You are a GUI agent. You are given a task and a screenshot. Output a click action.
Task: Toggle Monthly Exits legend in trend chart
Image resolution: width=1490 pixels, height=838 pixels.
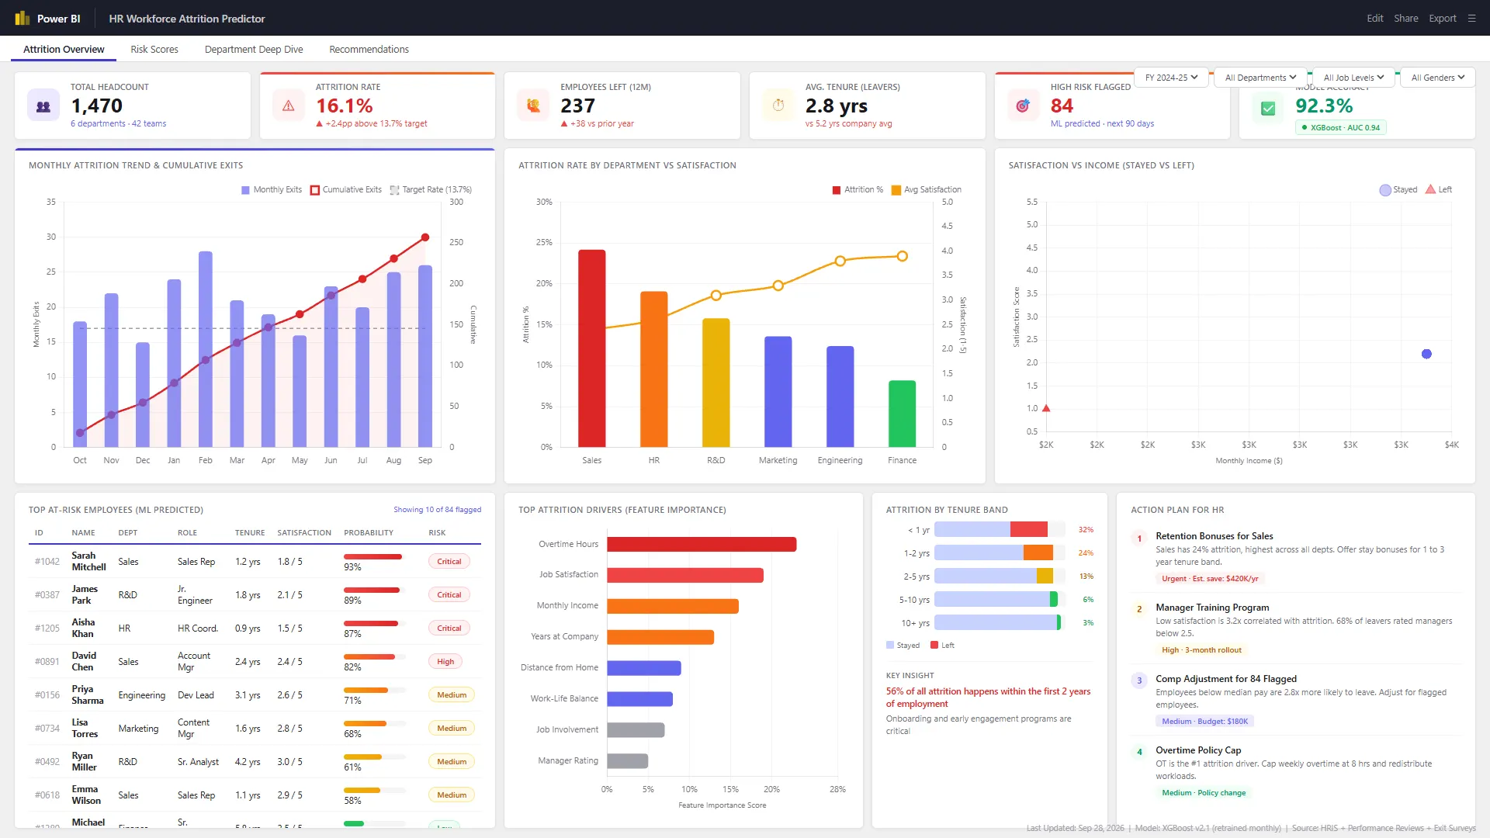point(271,189)
